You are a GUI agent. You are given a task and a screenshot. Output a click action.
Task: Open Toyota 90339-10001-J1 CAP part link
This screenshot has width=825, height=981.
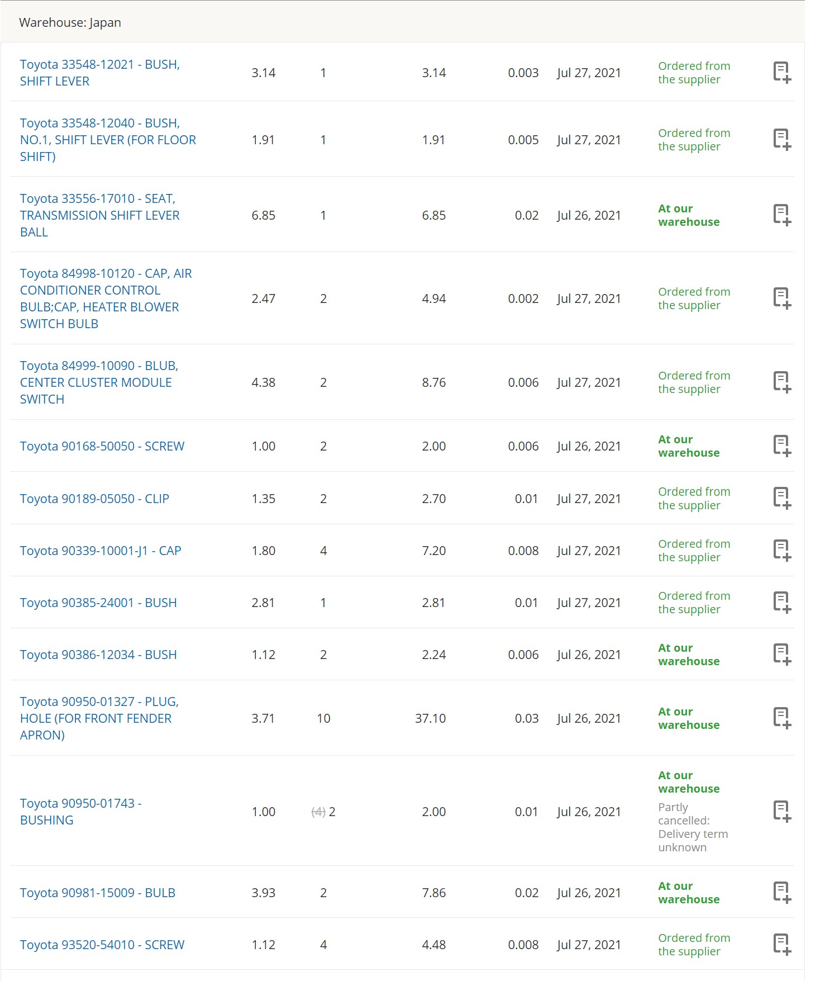point(101,551)
